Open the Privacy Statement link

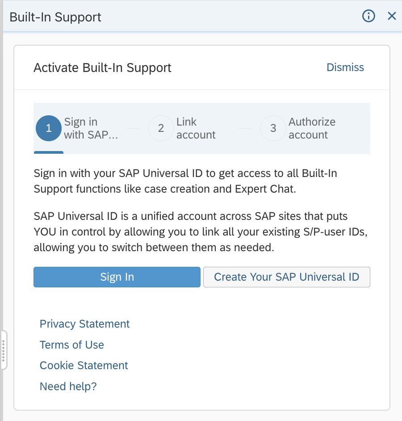(x=84, y=324)
